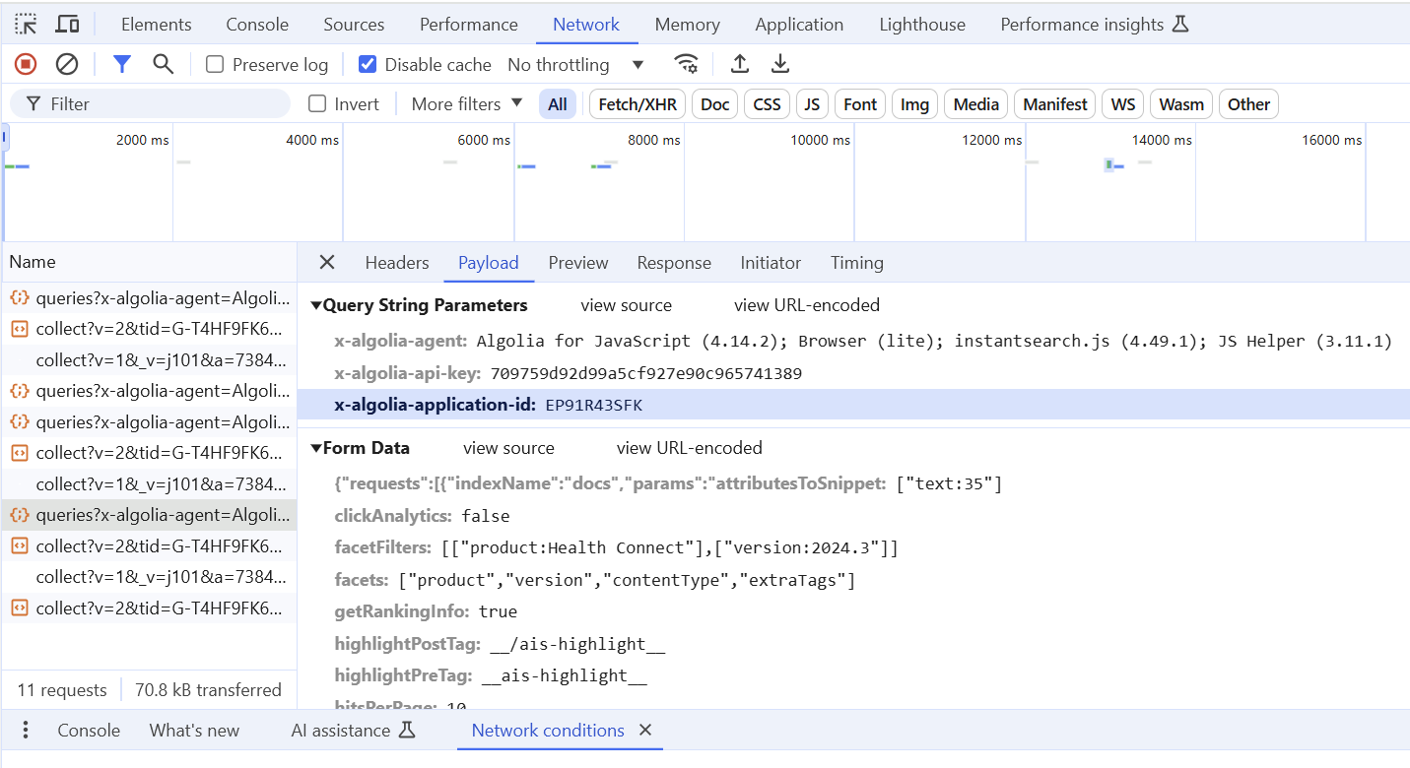This screenshot has height=768, width=1410.
Task: Select the first queries?x-algolia-agent request
Action: [x=150, y=298]
